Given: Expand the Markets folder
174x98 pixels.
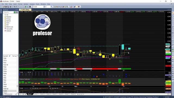Looking at the screenshot, I should tap(4, 17).
